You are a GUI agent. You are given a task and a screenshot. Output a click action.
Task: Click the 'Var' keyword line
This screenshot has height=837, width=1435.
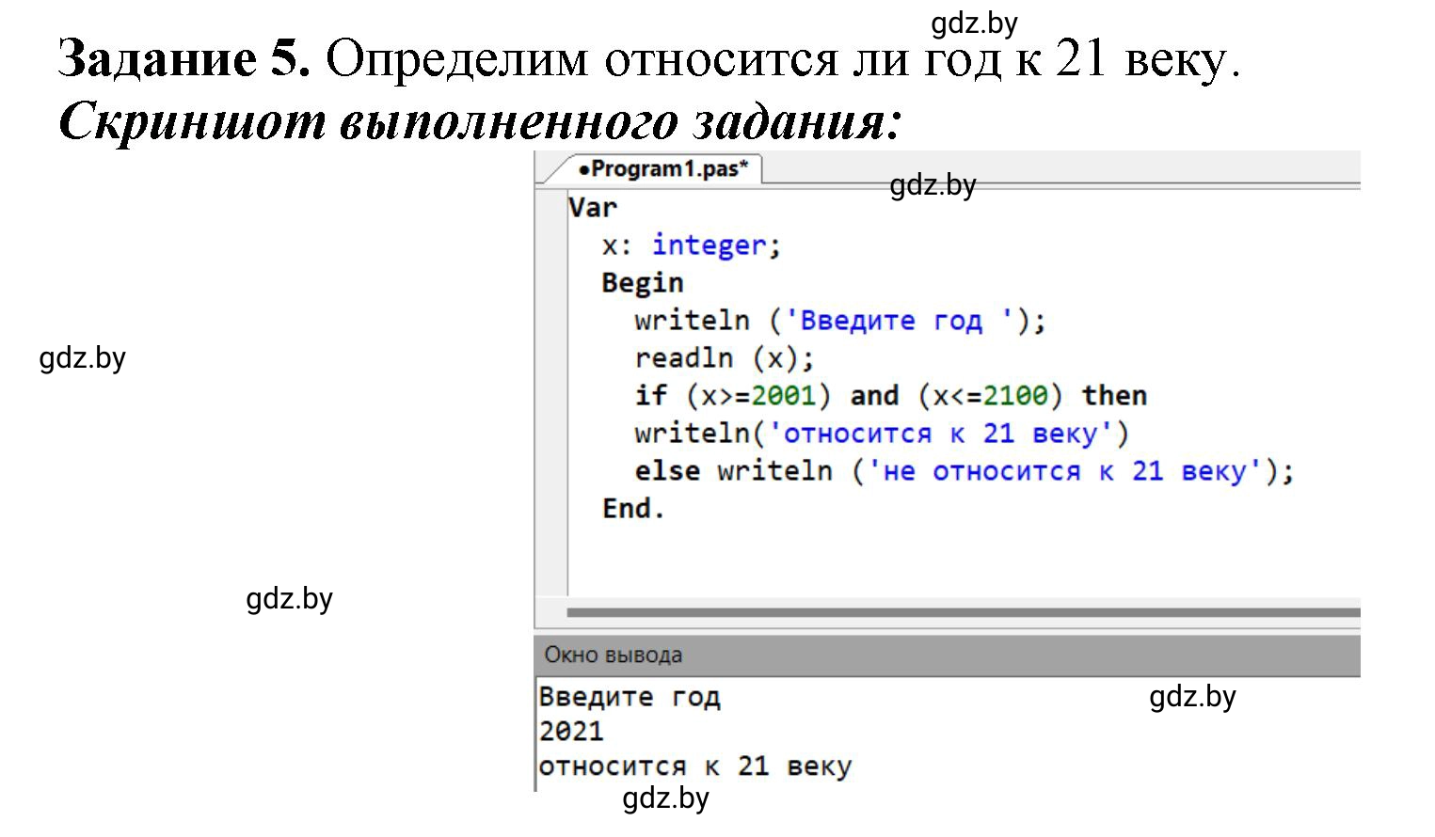(x=593, y=207)
